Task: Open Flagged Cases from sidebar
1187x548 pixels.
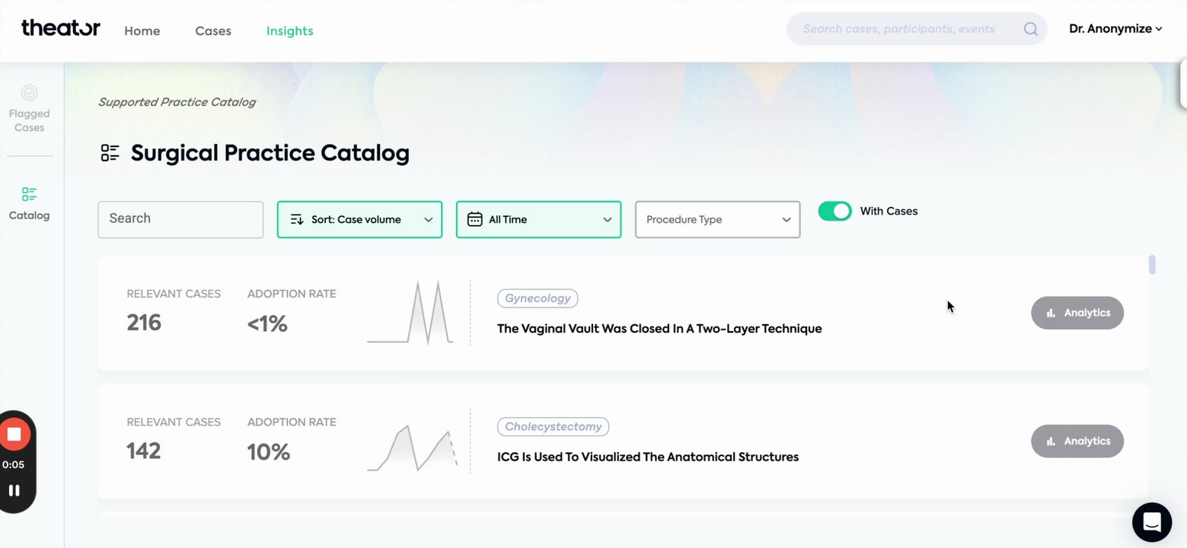Action: tap(29, 108)
